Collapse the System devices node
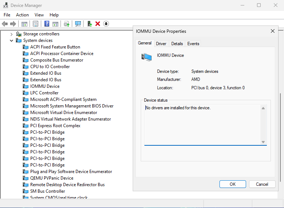This screenshot has height=208, width=284. coord(12,40)
